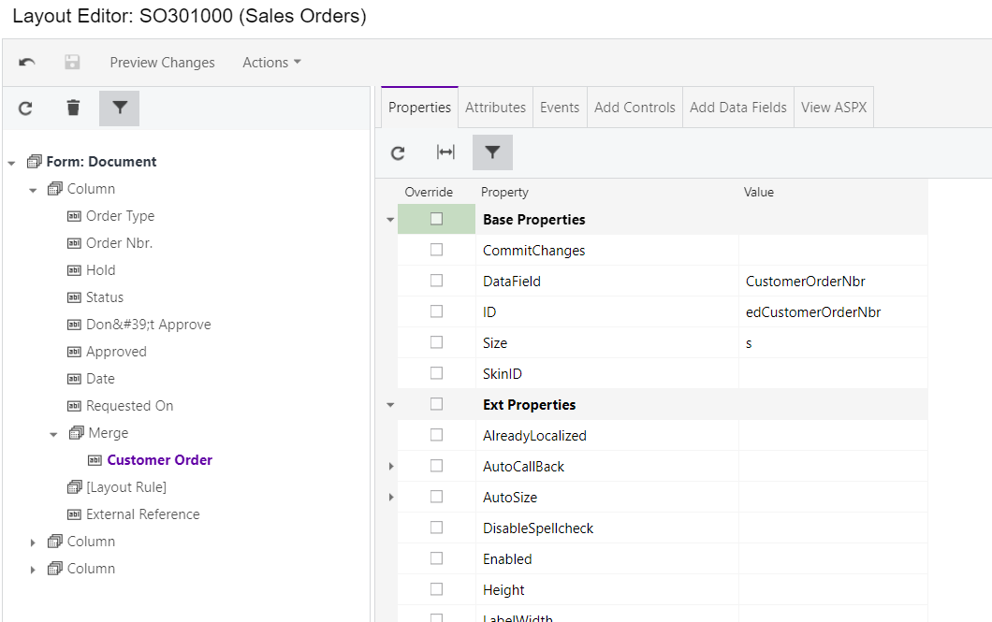
Task: Refresh the Properties grid
Action: coord(398,152)
